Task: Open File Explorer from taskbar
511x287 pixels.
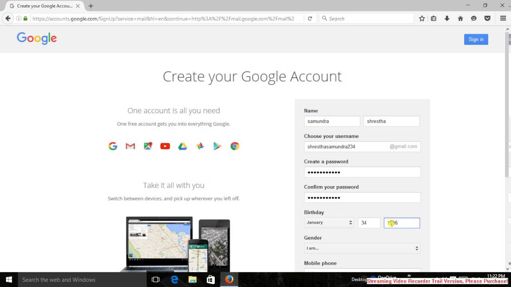Action: (x=192, y=279)
